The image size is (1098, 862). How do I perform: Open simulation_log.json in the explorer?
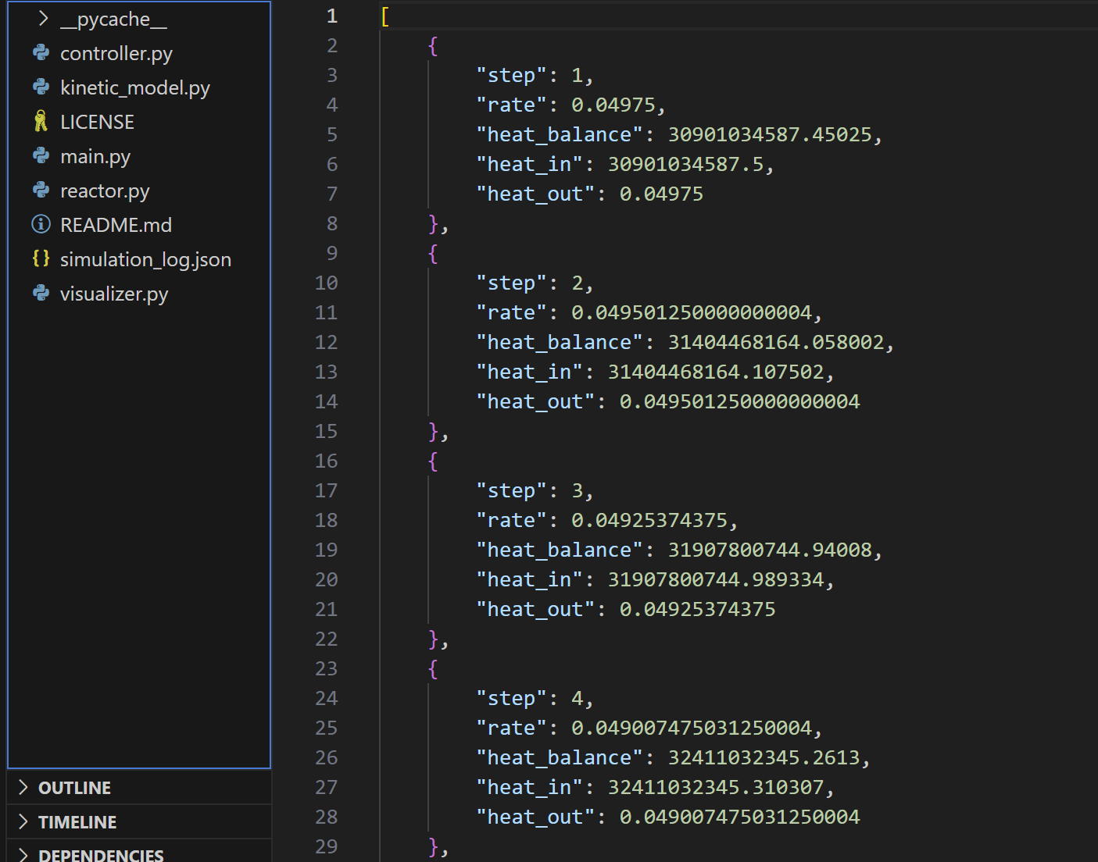pos(145,259)
